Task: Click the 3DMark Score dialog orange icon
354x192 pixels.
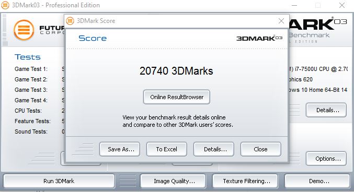Action: 70,21
